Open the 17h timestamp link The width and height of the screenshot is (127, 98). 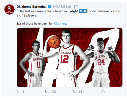76,7
